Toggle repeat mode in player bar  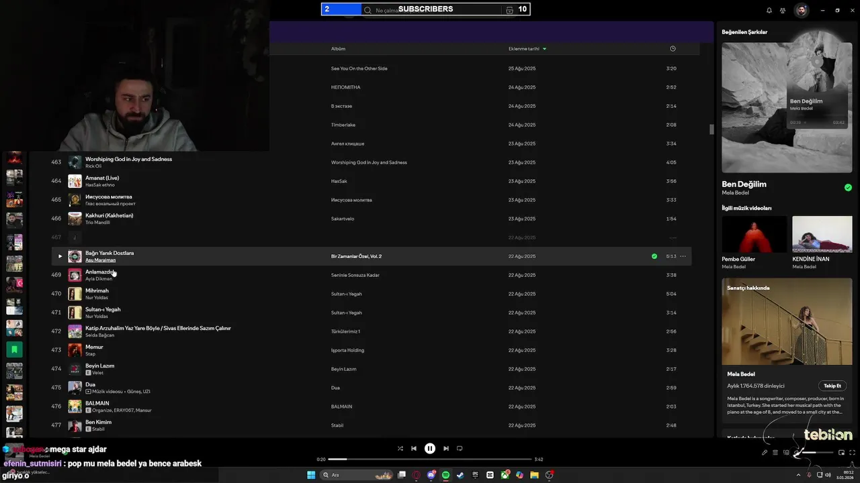[460, 449]
